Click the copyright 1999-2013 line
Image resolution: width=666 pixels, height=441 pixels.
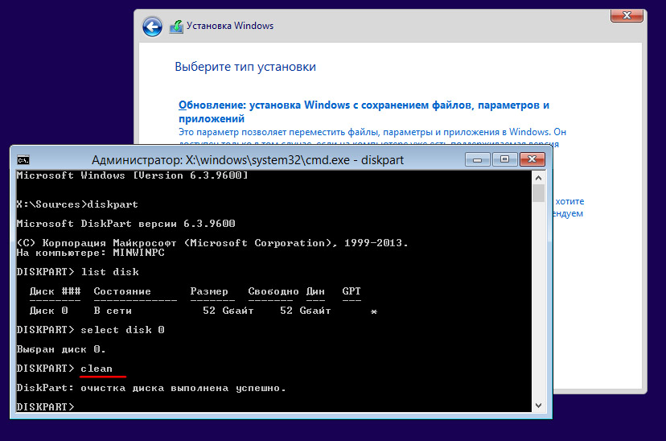212,244
